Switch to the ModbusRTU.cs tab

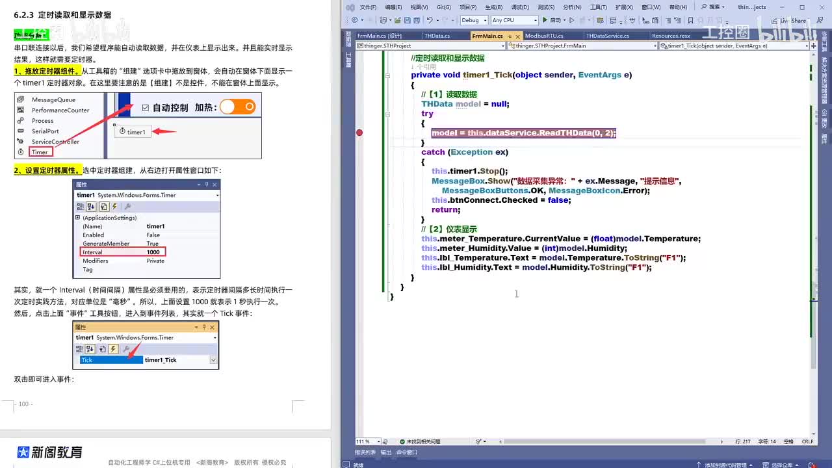pyautogui.click(x=544, y=36)
